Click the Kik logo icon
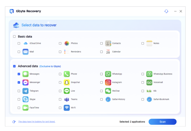The image size is (191, 131). click(x=149, y=91)
